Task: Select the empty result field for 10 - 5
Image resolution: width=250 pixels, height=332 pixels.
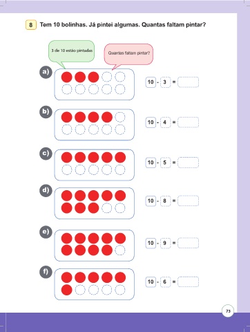Action: click(188, 163)
